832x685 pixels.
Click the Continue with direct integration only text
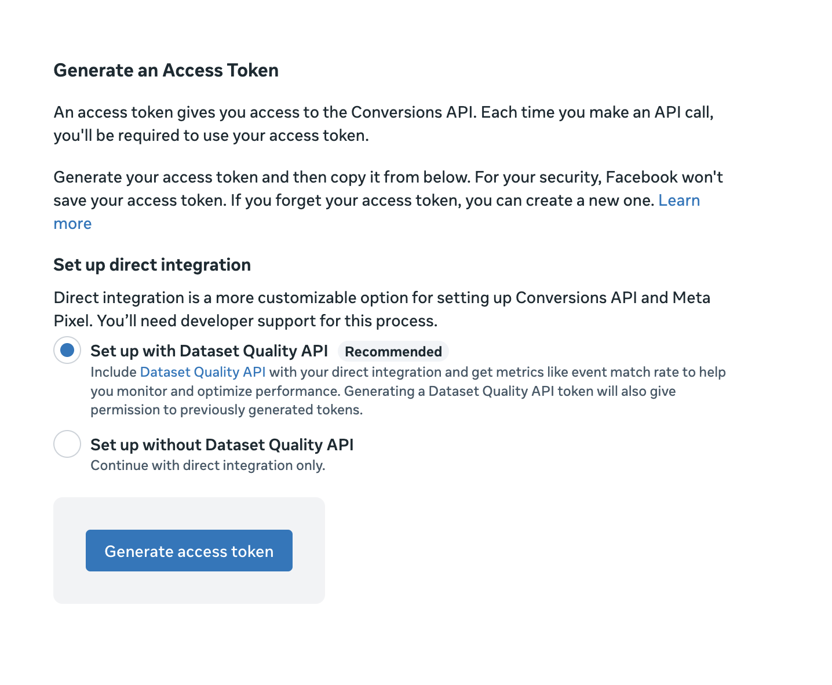(x=208, y=465)
